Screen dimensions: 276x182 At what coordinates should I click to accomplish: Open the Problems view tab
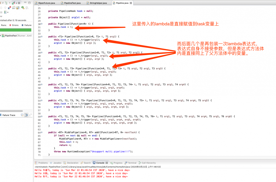click(41, 163)
